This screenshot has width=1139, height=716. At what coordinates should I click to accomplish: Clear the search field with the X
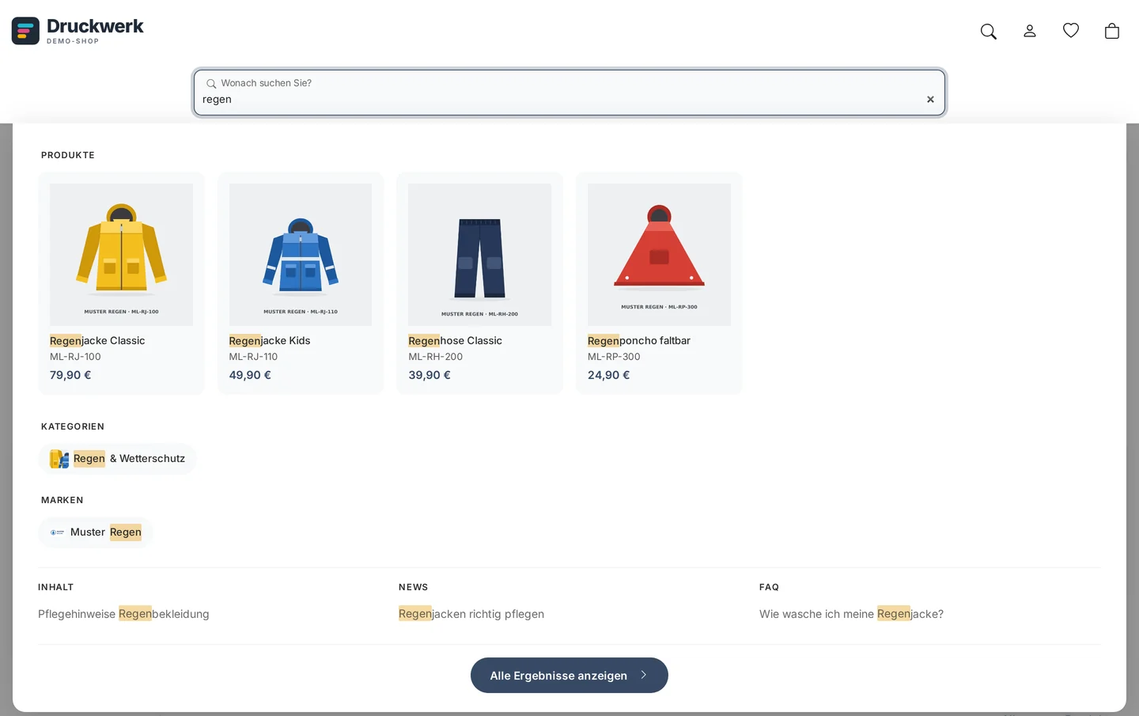930,100
